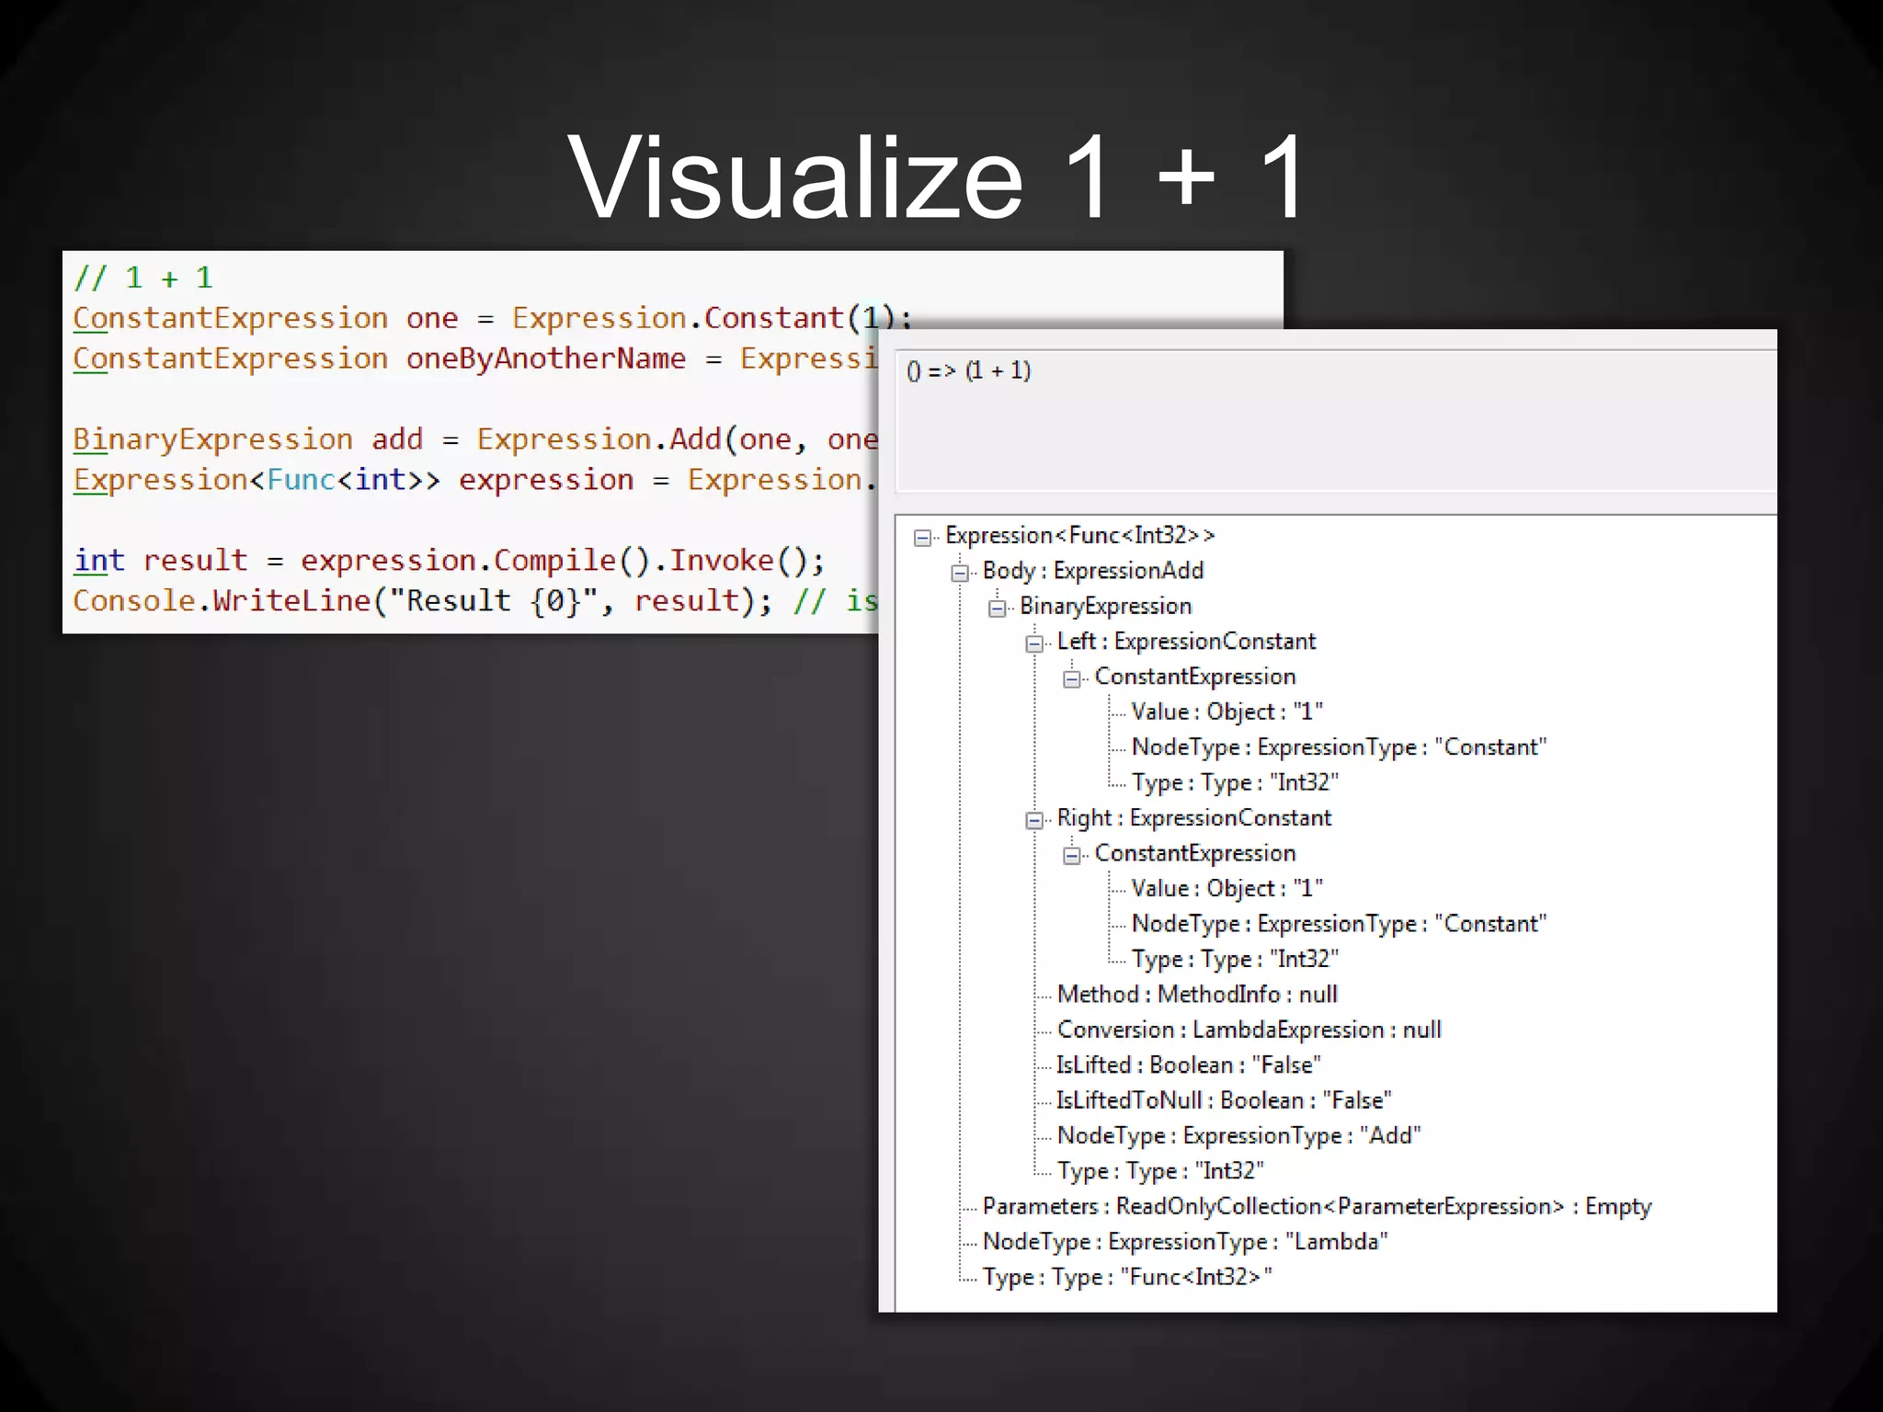
Task: Select the Right : ExpressionConstant row
Action: [1193, 818]
